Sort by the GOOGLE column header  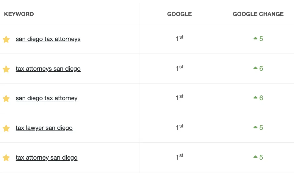coord(179,14)
